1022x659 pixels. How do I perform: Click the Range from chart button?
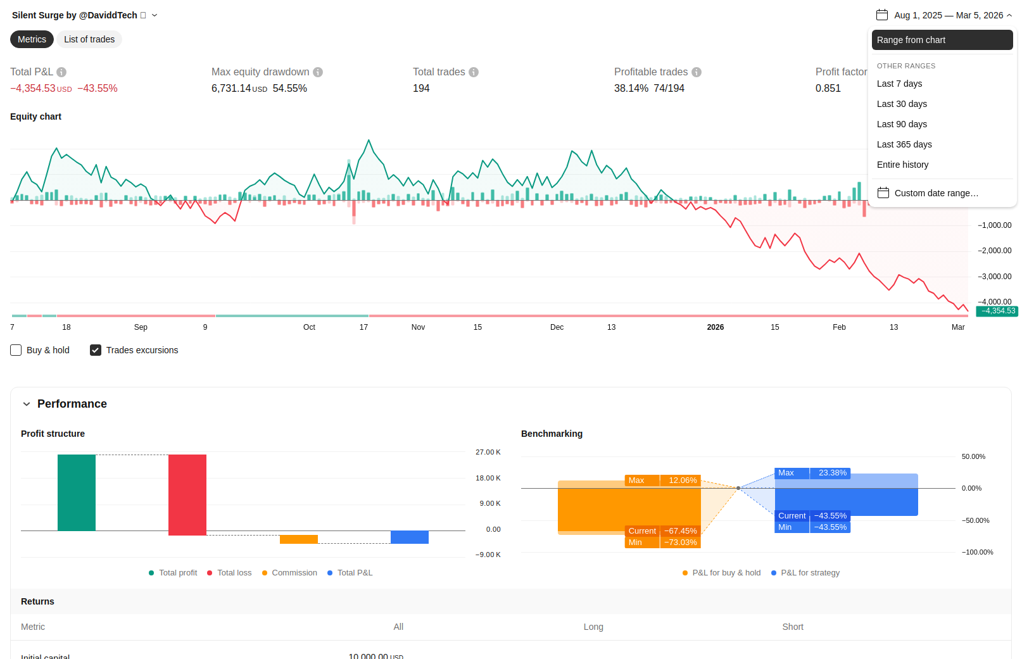[942, 40]
